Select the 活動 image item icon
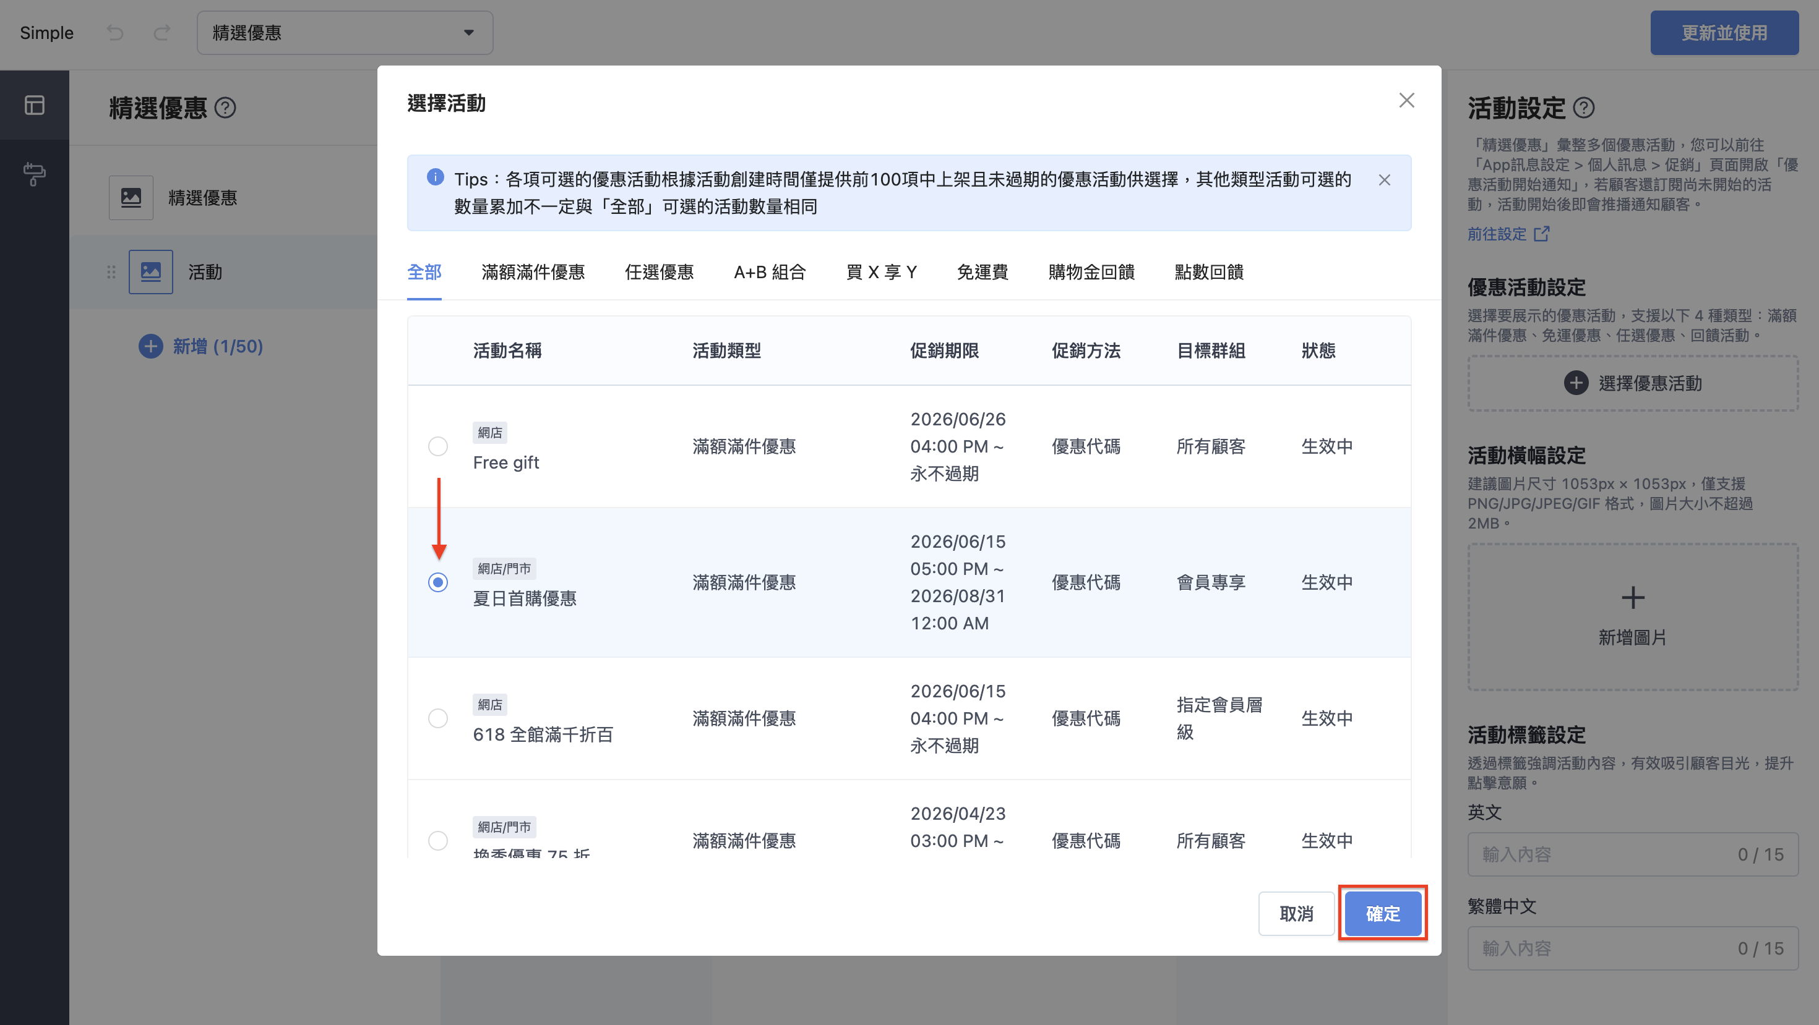This screenshot has width=1819, height=1025. (x=150, y=271)
